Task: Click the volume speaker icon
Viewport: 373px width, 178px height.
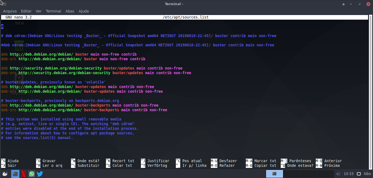Action: click(338, 174)
